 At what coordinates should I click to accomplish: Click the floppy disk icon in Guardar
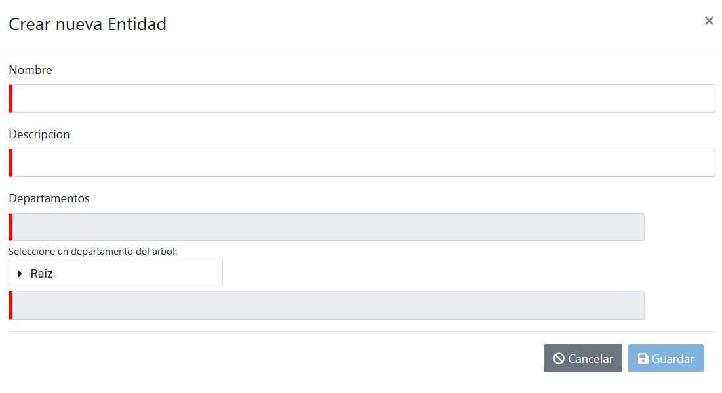[643, 358]
